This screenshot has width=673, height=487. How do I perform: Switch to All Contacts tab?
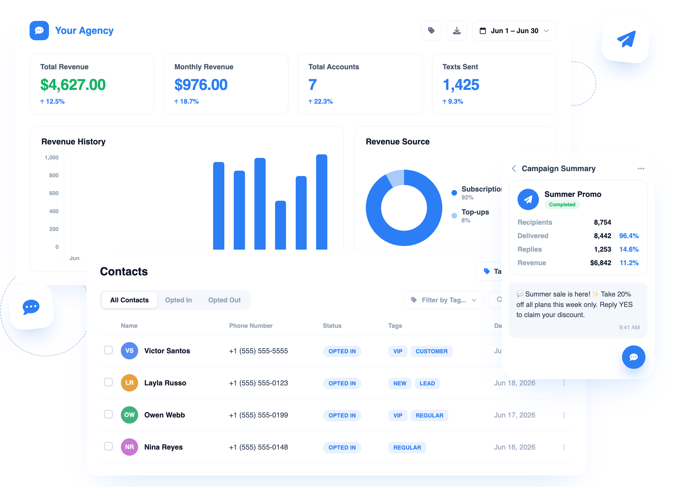tap(130, 300)
